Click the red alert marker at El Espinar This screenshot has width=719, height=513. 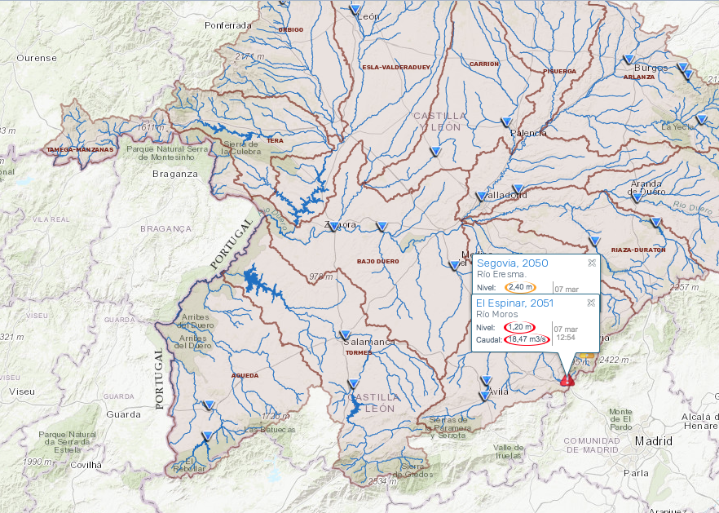(x=567, y=380)
